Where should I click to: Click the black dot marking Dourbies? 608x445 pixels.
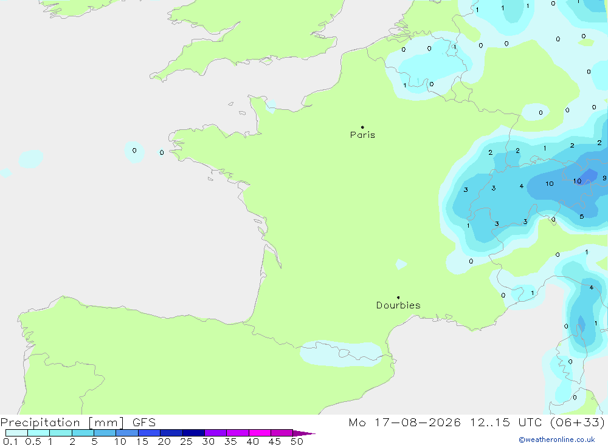pyautogui.click(x=398, y=297)
